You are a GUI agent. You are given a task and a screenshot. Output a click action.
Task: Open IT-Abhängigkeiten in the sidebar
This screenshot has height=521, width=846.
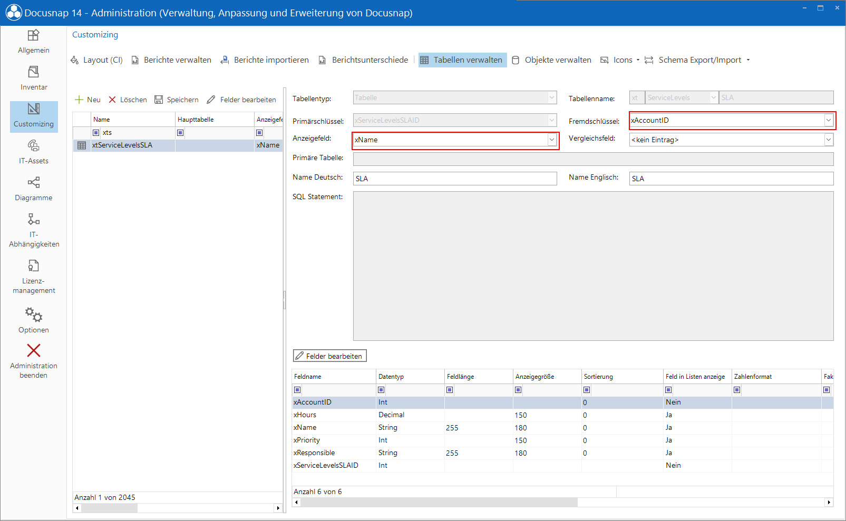[34, 230]
